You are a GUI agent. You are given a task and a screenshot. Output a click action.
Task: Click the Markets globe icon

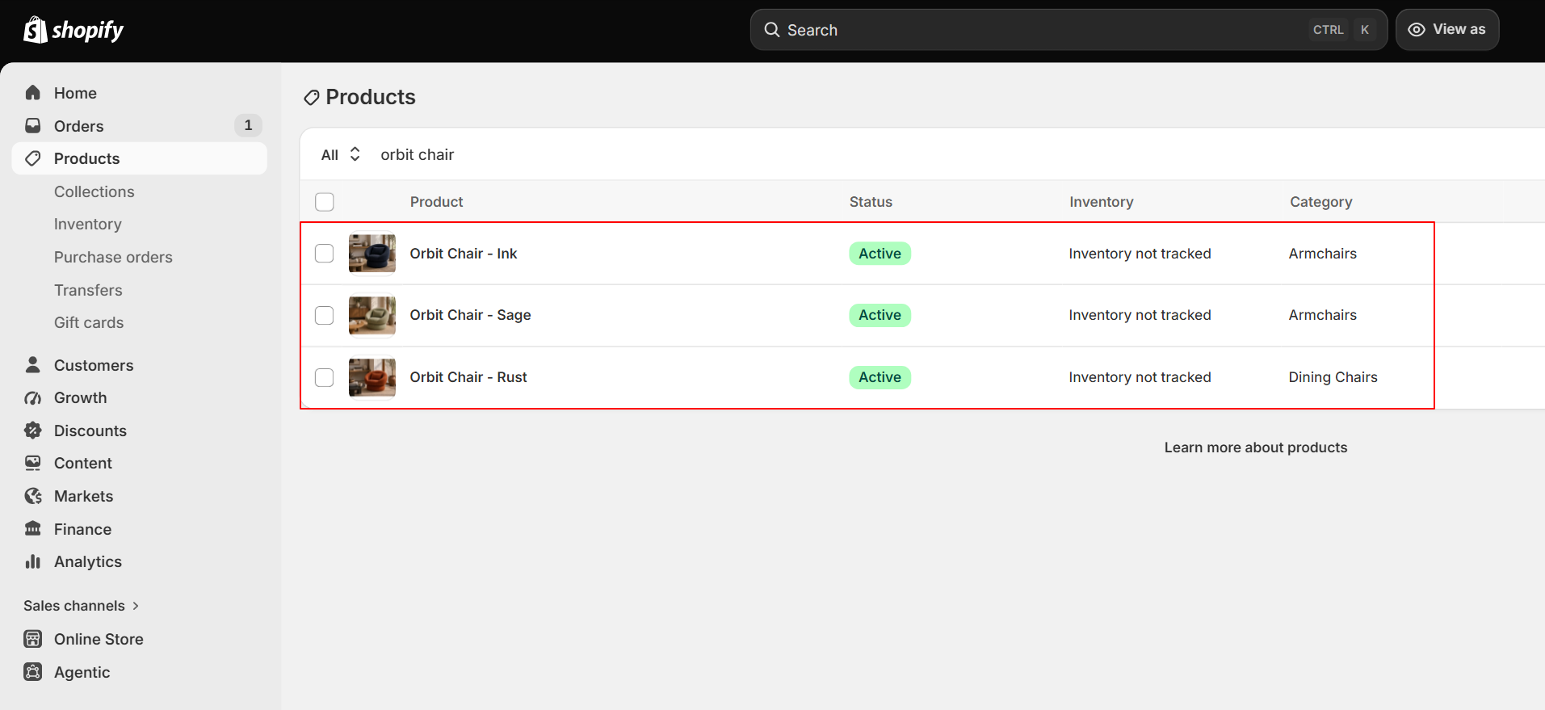click(33, 496)
